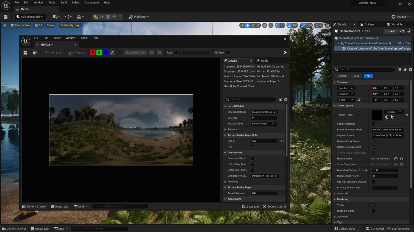Reimport the HDRCam texture asset
The width and height of the screenshot is (414, 232).
77,52
